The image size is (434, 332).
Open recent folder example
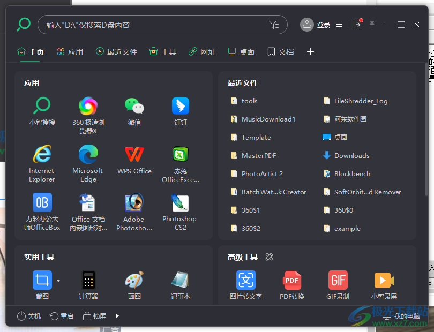pyautogui.click(x=342, y=229)
